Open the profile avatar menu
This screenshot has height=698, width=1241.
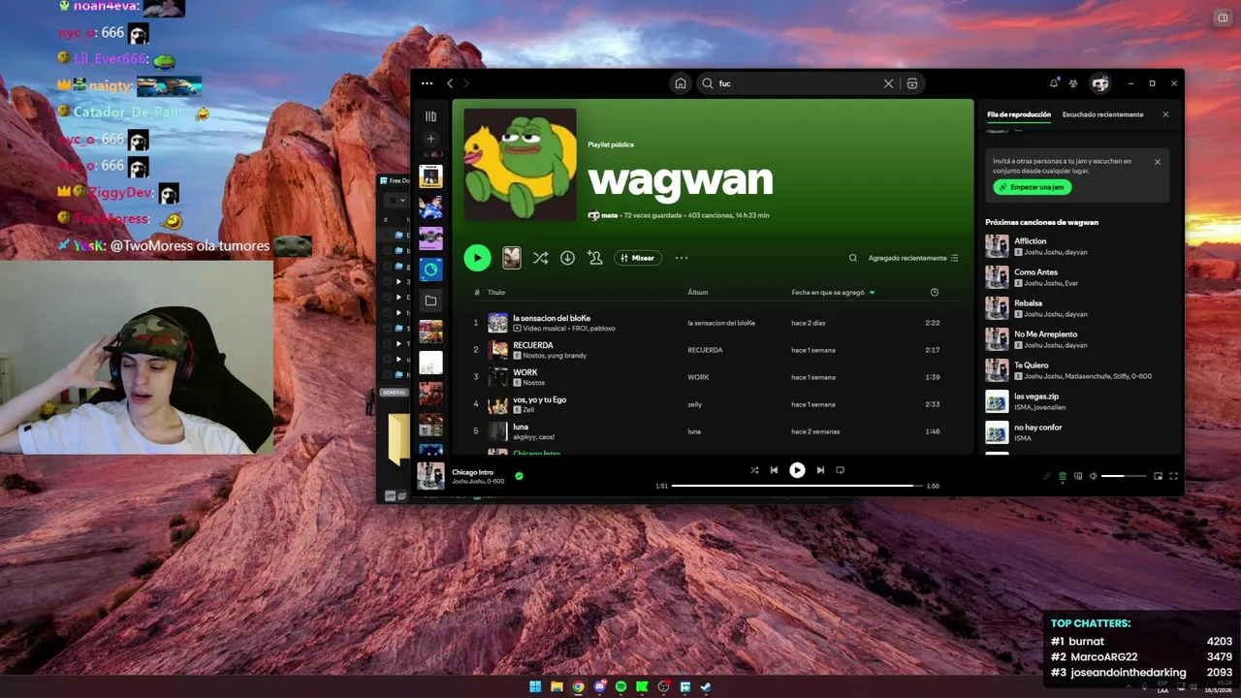(x=1099, y=83)
